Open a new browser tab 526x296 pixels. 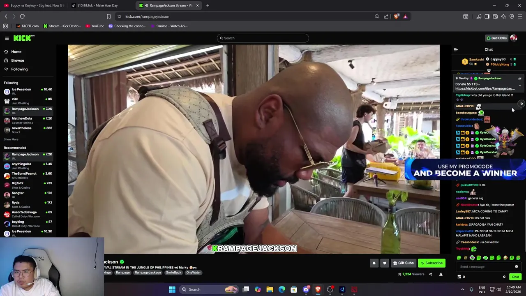pos(208,5)
